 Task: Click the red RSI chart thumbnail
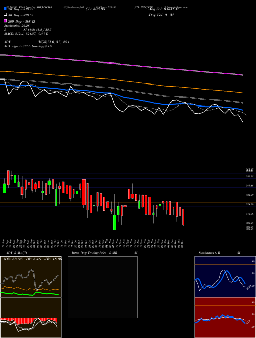[x=225, y=318]
